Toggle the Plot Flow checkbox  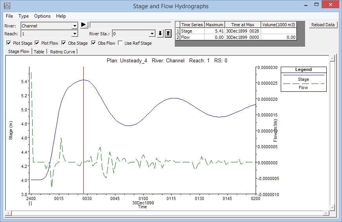click(37, 43)
